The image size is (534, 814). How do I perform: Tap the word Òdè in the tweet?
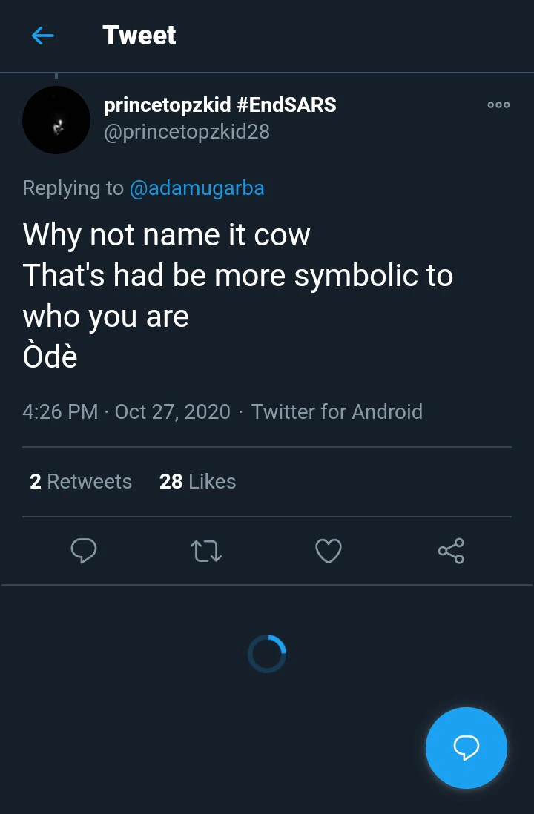50,357
